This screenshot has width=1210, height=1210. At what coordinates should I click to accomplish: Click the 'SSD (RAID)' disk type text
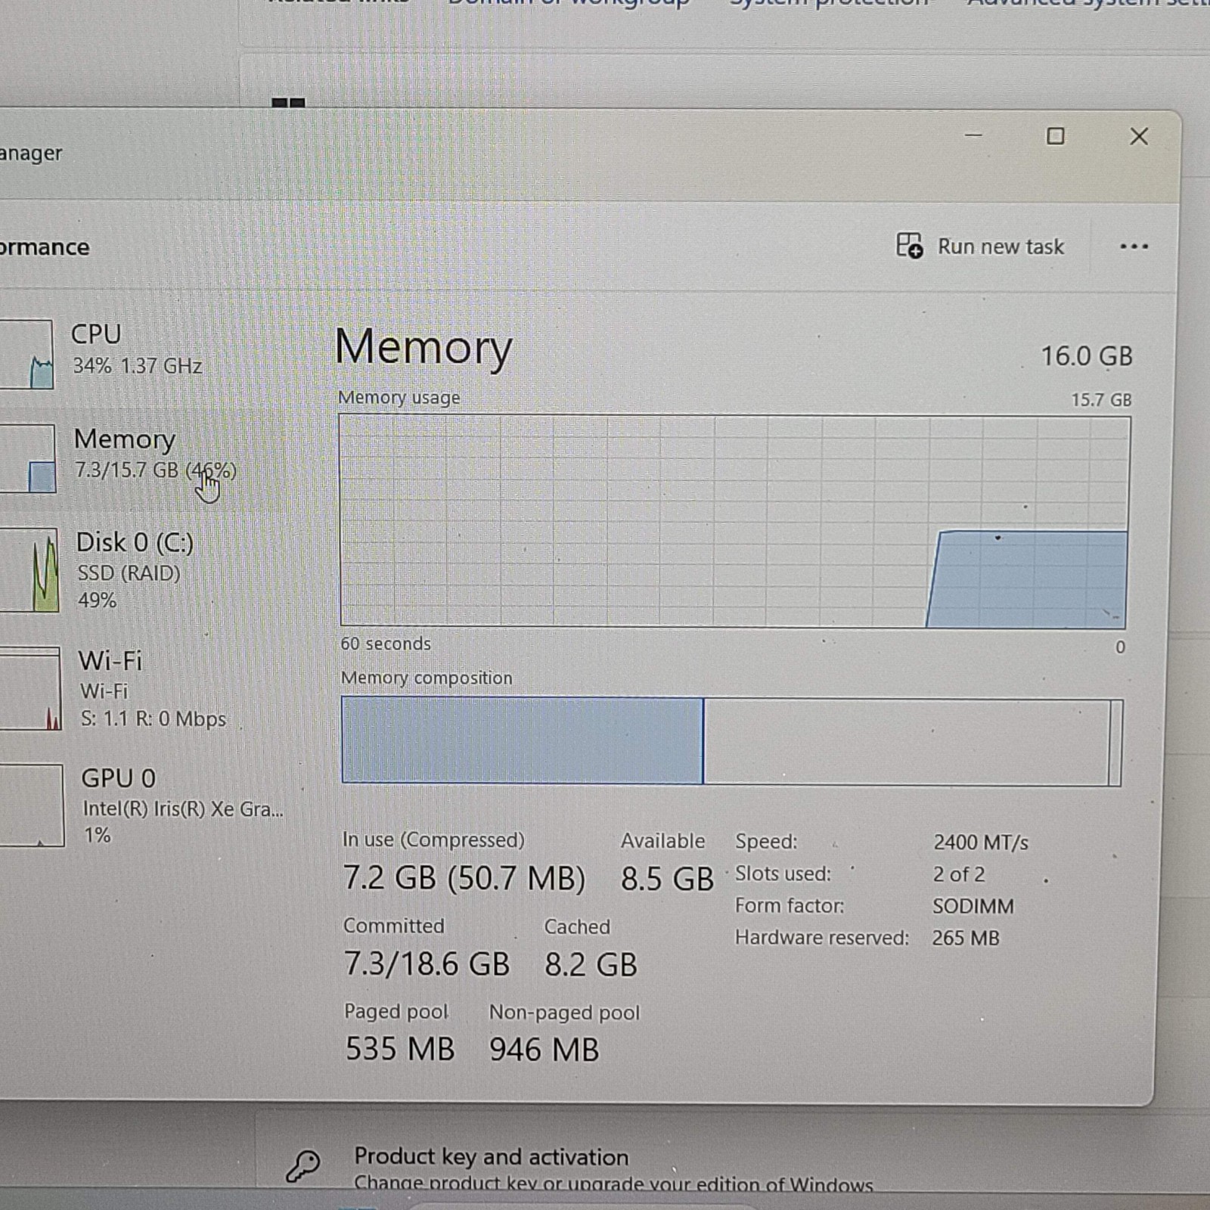[129, 573]
